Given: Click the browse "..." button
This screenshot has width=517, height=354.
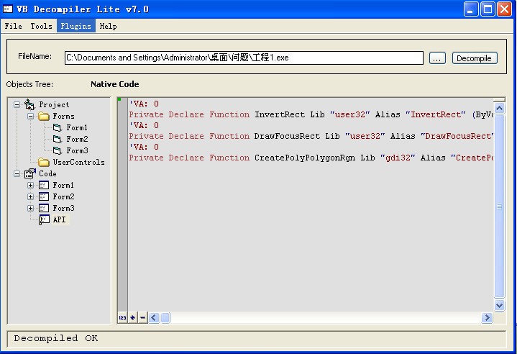Looking at the screenshot, I should click(x=437, y=58).
